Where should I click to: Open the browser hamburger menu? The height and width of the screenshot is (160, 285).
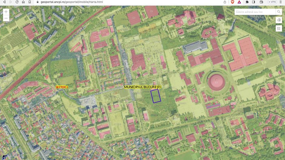pos(281,2)
